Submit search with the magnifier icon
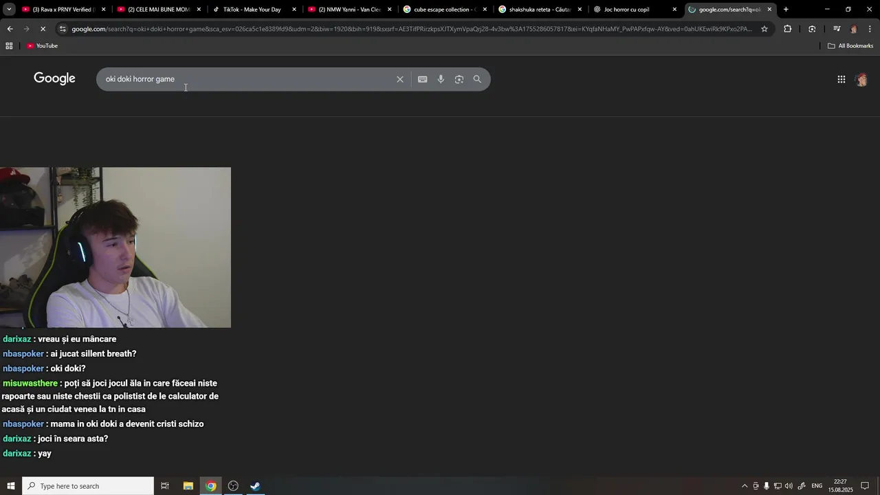 coord(477,79)
